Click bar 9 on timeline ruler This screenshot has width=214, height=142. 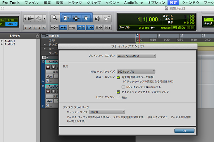point(159,35)
